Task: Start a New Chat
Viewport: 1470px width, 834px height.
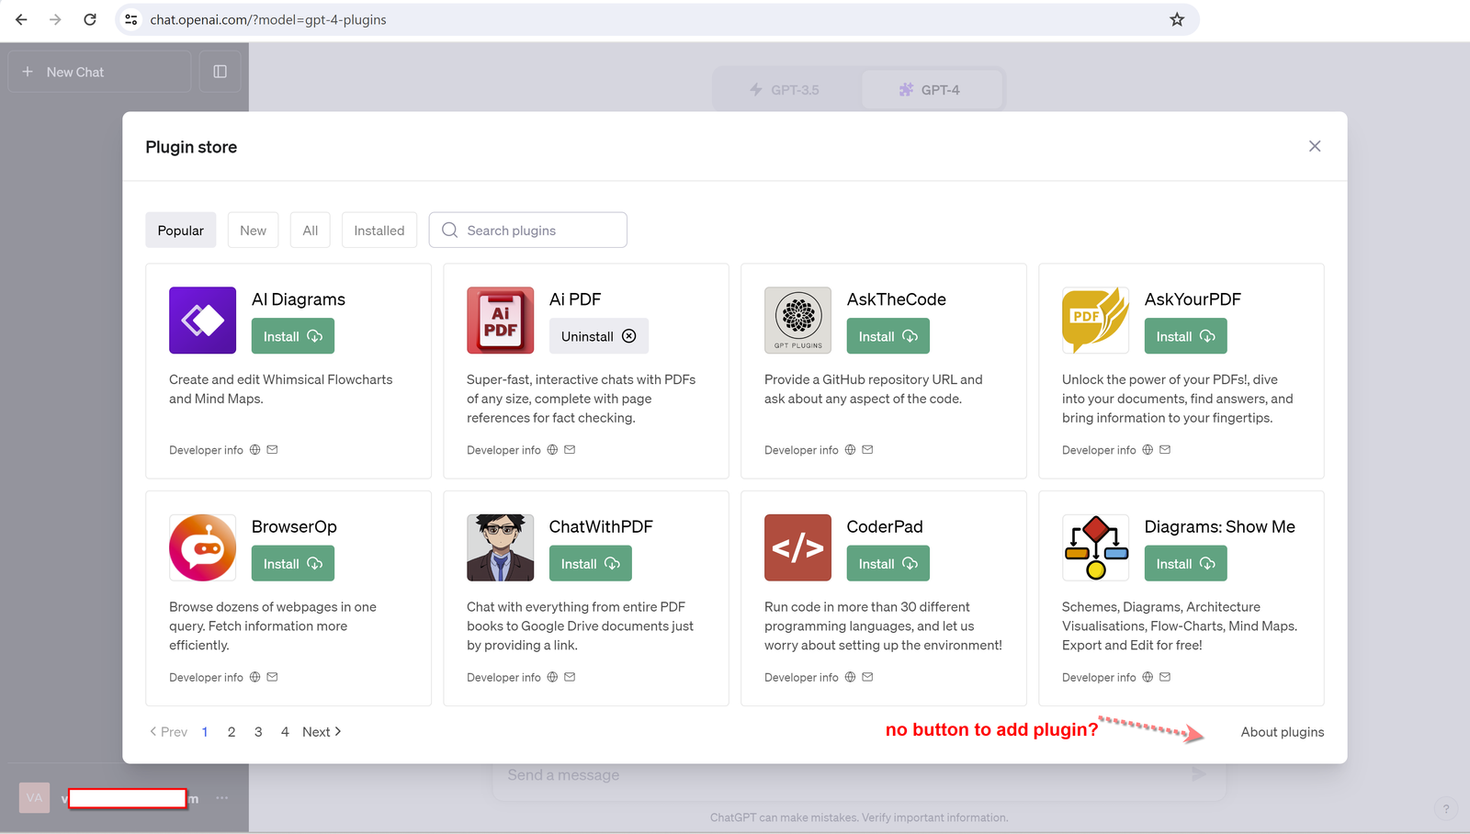Action: click(99, 72)
